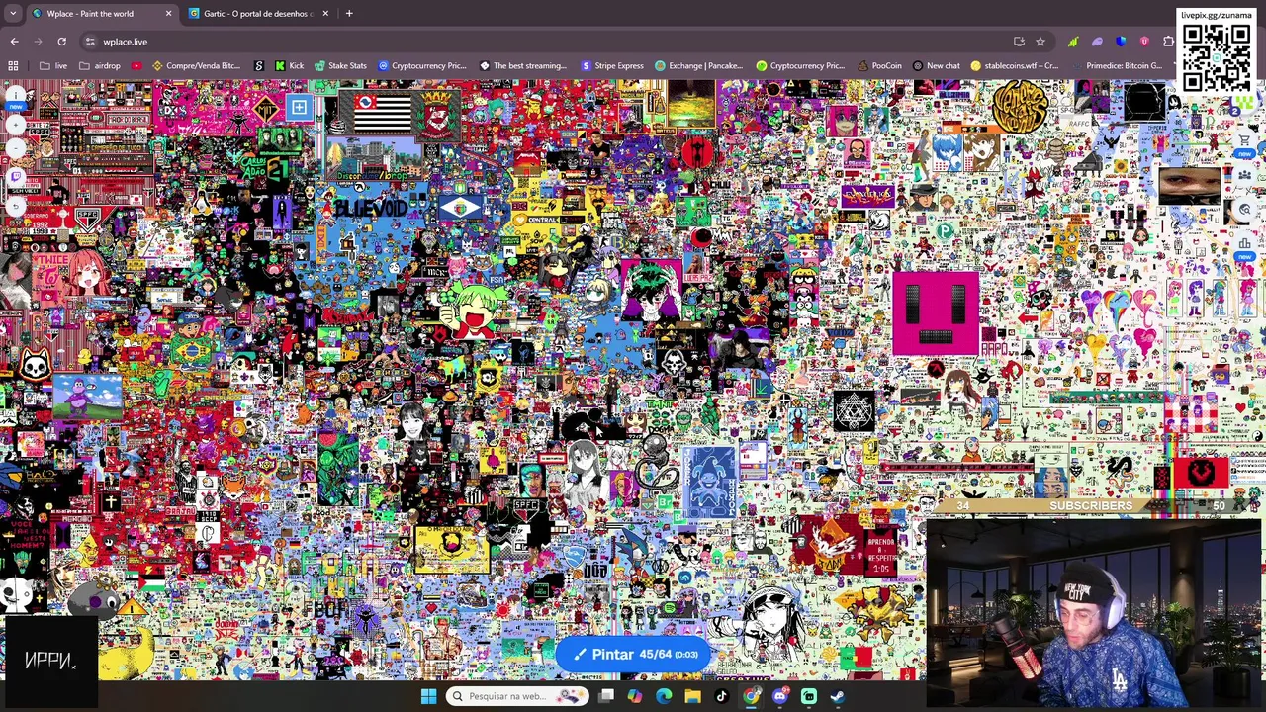Click the green feather extension icon
This screenshot has width=1266, height=712.
tap(1073, 42)
